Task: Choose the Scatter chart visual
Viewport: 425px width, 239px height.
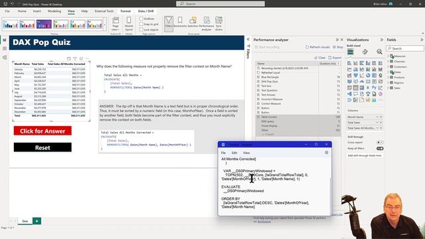Action: point(362,75)
